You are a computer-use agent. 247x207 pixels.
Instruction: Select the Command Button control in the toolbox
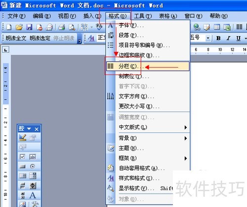[22, 166]
